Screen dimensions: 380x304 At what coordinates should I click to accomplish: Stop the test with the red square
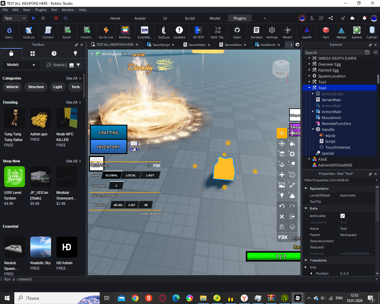(x=56, y=18)
